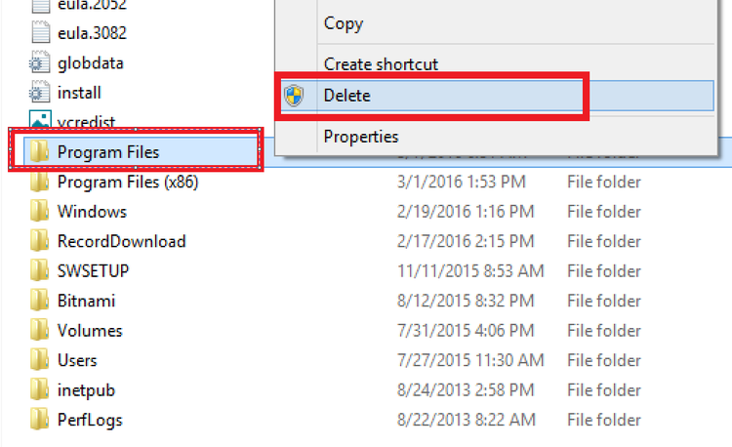
Task: Select the eula.2052 file name
Action: [x=92, y=5]
